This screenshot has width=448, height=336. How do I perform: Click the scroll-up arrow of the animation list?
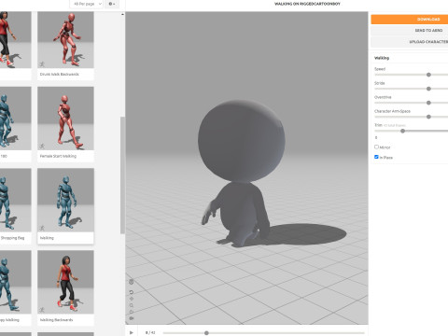(x=122, y=14)
